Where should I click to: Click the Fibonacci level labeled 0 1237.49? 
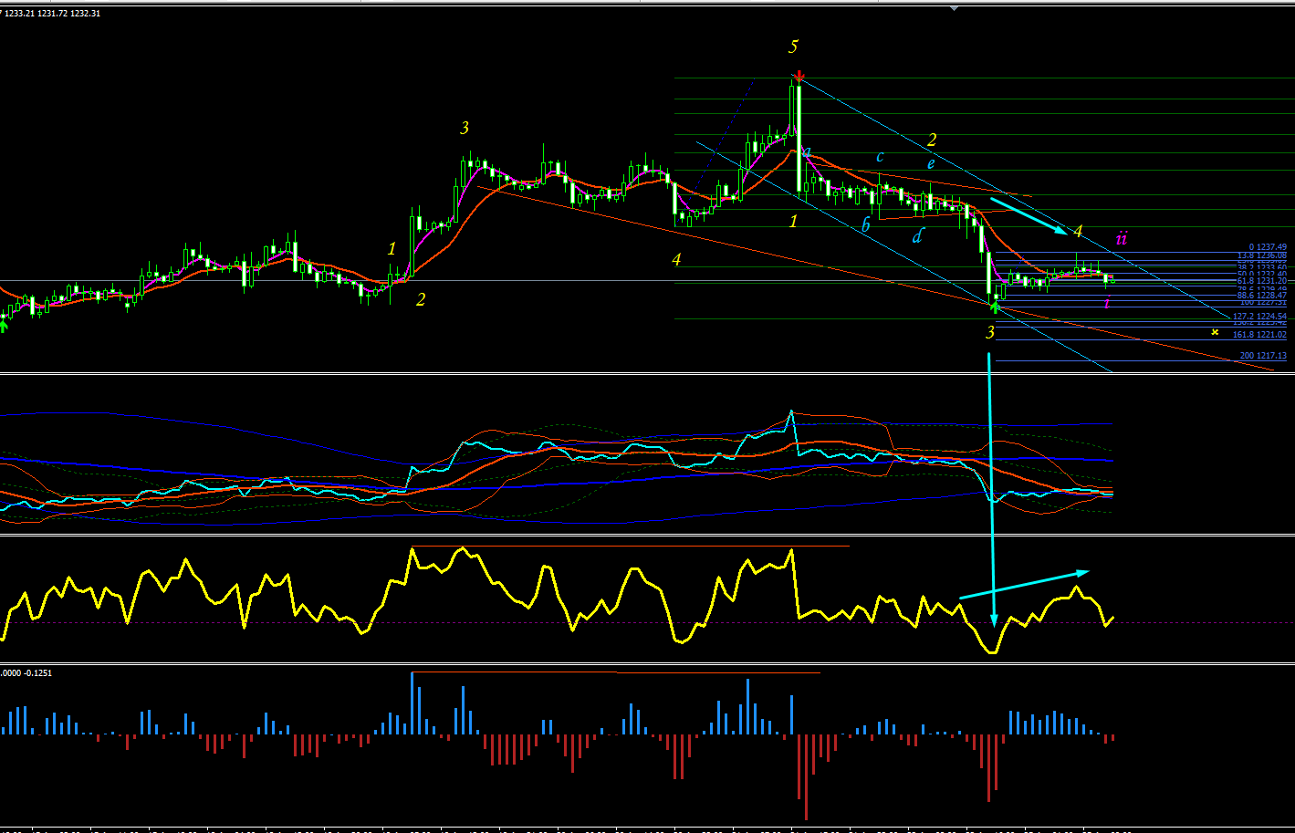click(x=1268, y=247)
